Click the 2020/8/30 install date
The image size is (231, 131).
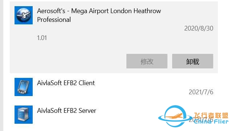pos(199,28)
